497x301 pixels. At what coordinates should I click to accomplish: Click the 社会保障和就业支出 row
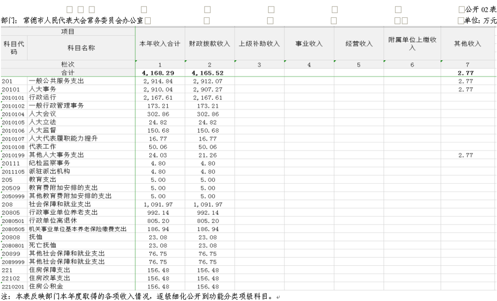click(x=248, y=205)
